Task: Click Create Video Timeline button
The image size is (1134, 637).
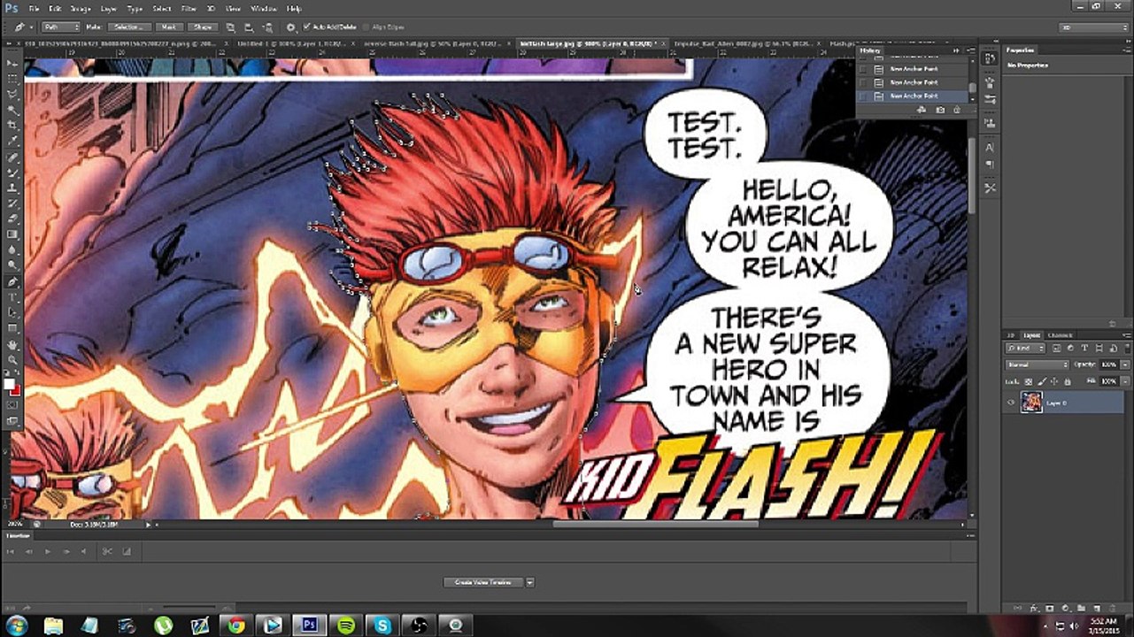Action: tap(482, 582)
